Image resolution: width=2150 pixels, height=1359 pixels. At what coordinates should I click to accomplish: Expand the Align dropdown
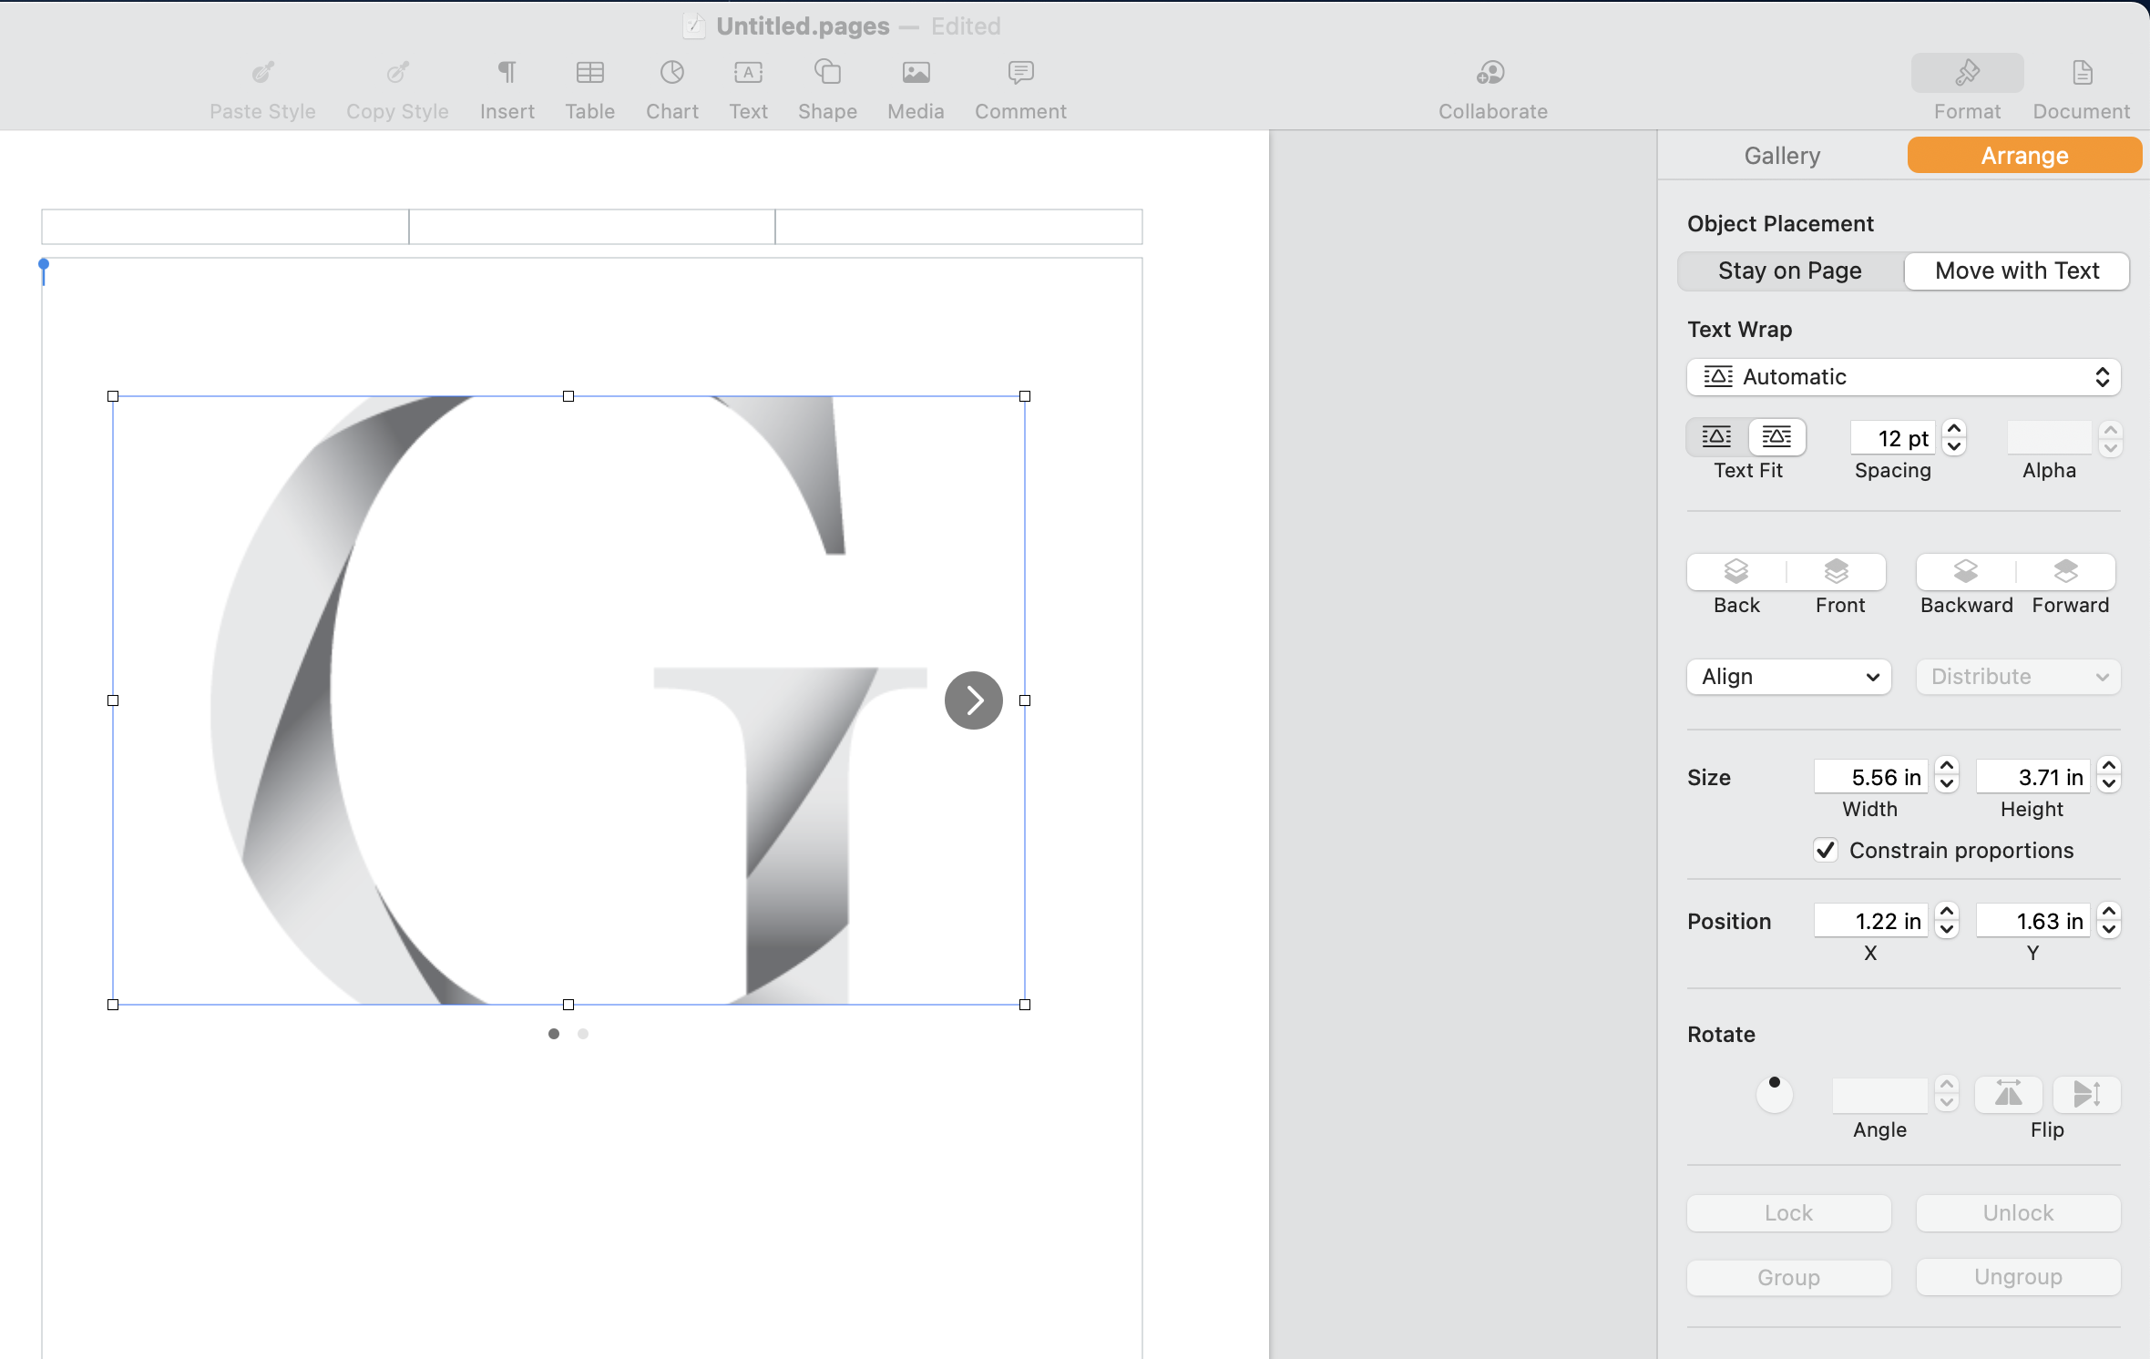coord(1788,677)
